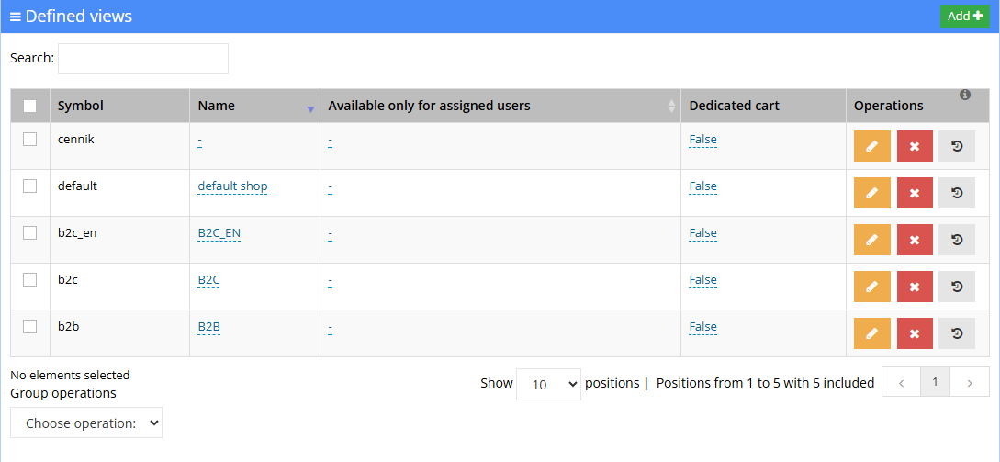This screenshot has height=462, width=1000.
Task: Open the Choose operation dropdown
Action: pos(86,423)
